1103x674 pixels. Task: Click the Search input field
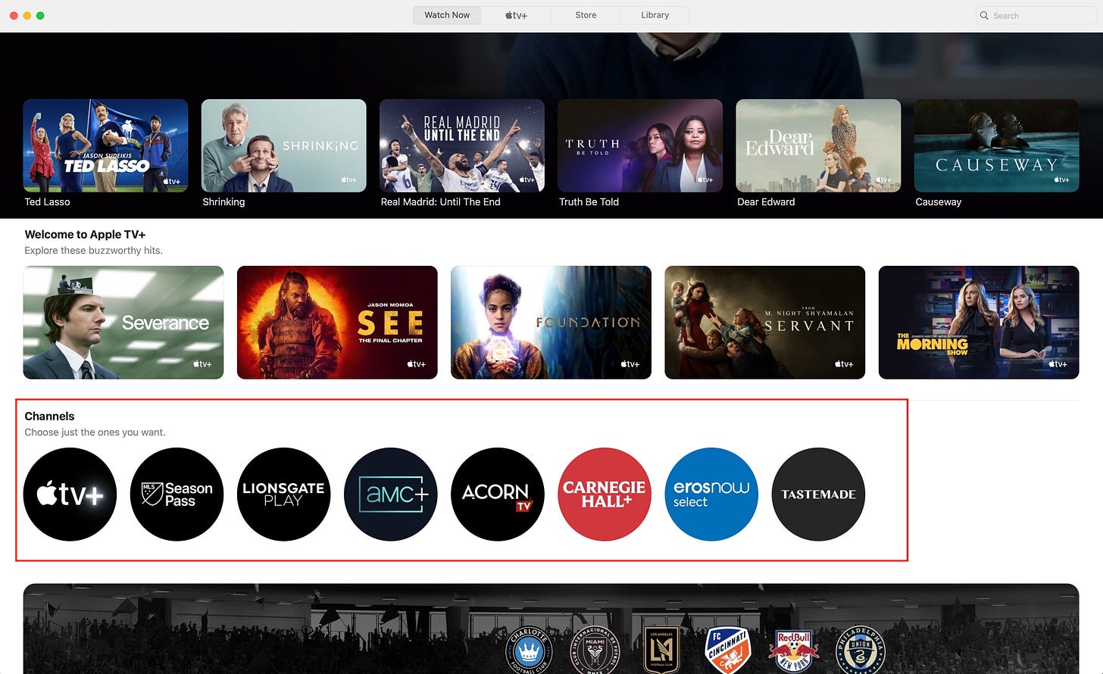[x=1036, y=15]
